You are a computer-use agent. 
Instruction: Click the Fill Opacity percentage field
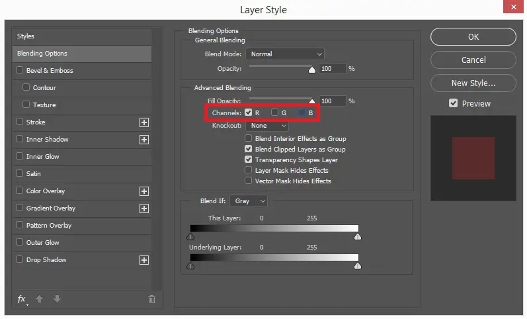coord(332,101)
